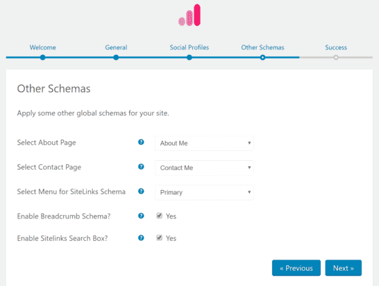Go to the General step tab

pos(116,47)
